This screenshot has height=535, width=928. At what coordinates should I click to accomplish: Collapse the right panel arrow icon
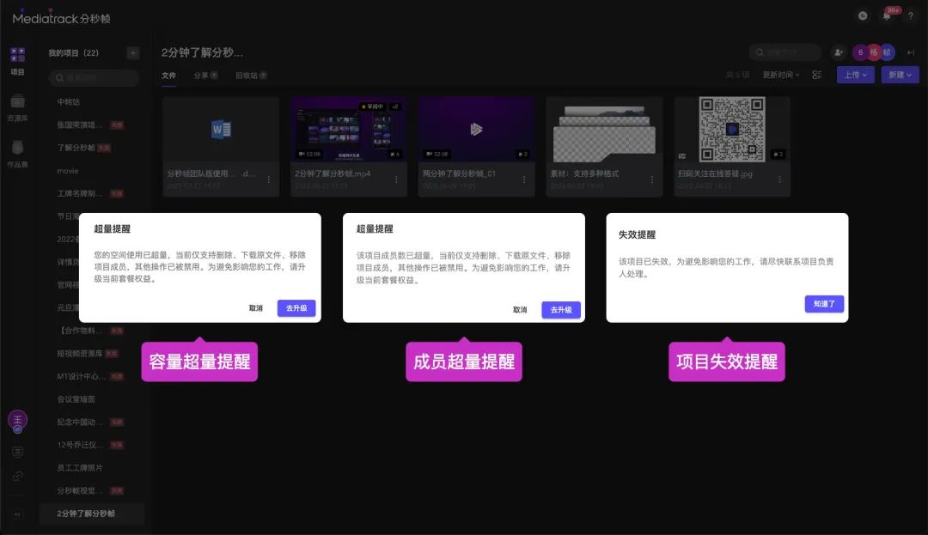pos(911,52)
